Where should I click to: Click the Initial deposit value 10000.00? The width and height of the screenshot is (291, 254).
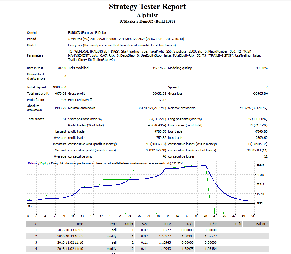click(60, 87)
